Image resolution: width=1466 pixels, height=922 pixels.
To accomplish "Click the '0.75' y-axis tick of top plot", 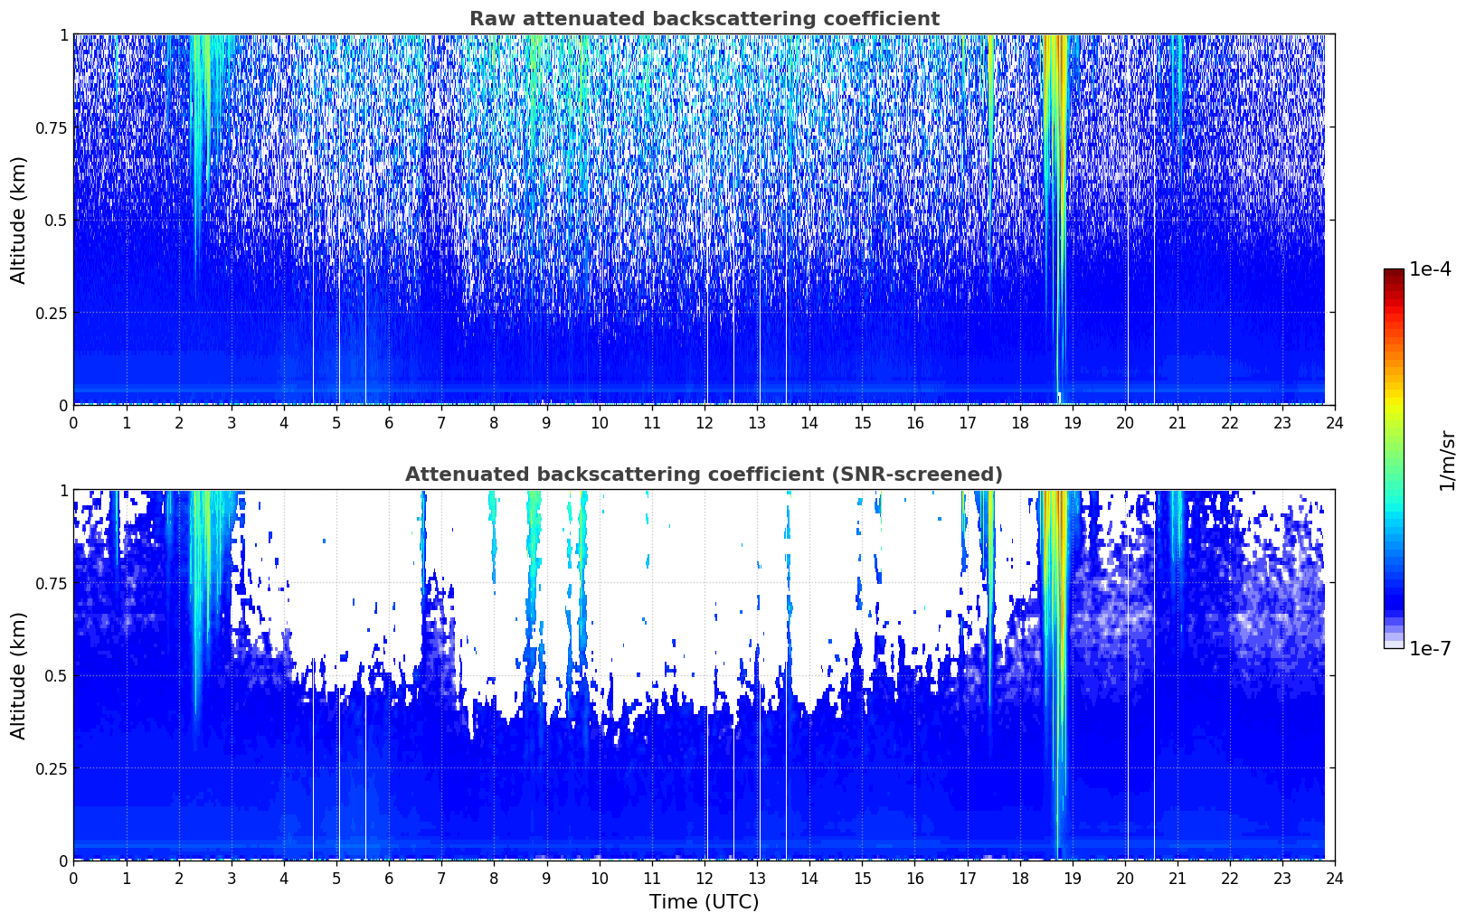I will [x=51, y=127].
